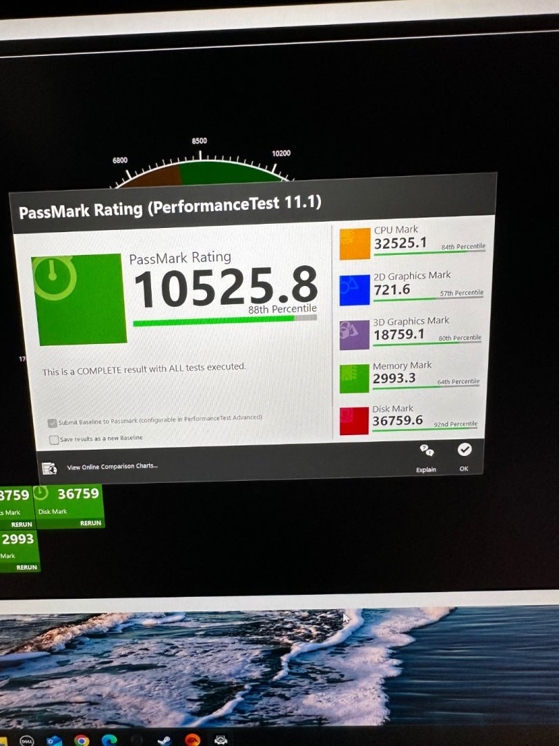Click the OK checkmark icon
559x746 pixels.
pyautogui.click(x=464, y=450)
